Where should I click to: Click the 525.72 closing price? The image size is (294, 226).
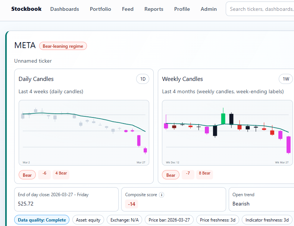tap(26, 204)
